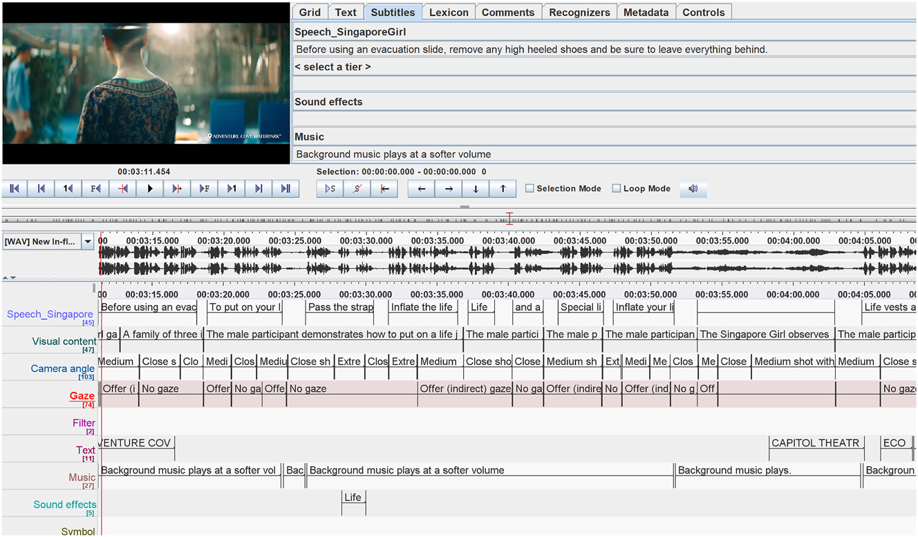The width and height of the screenshot is (918, 537).
Task: Click the Play Selection button
Action: tap(330, 189)
